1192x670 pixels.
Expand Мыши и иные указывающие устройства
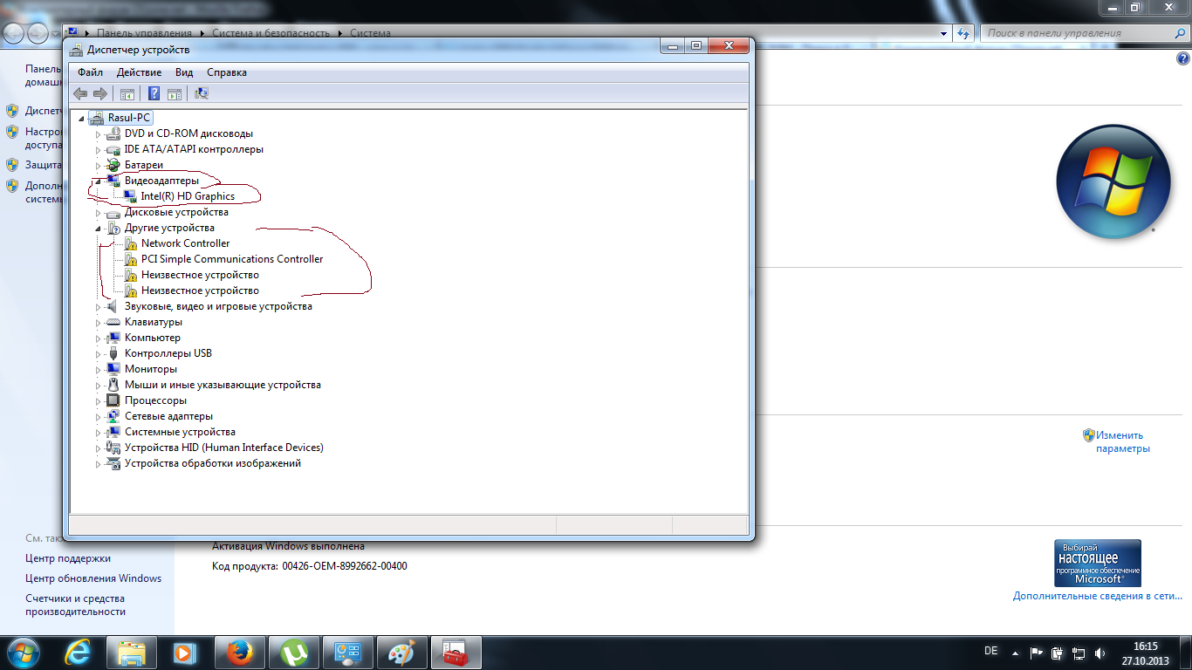[x=99, y=385]
